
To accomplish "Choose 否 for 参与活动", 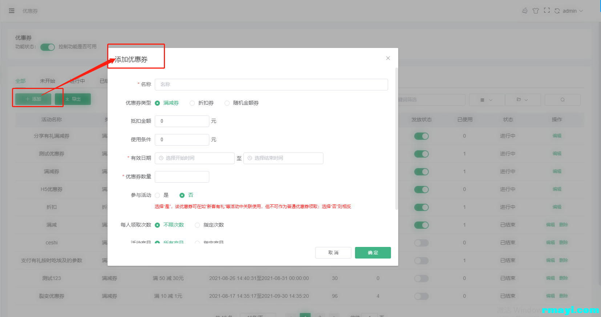I will tap(186, 195).
